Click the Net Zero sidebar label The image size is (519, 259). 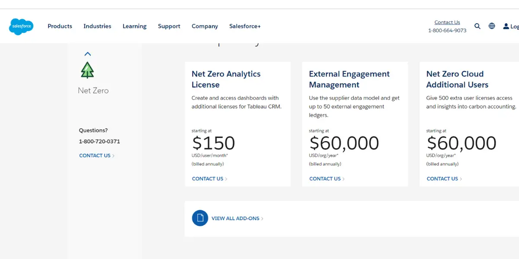93,91
